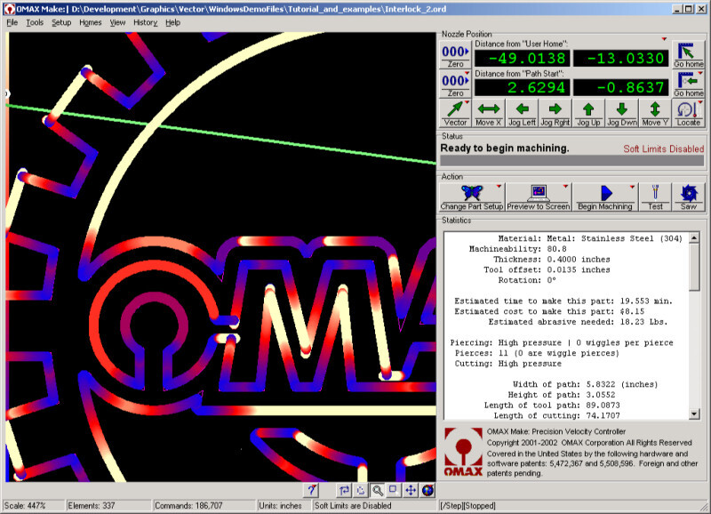This screenshot has width=711, height=514.
Task: Toggle the zoom window rectangle tool
Action: [x=393, y=490]
